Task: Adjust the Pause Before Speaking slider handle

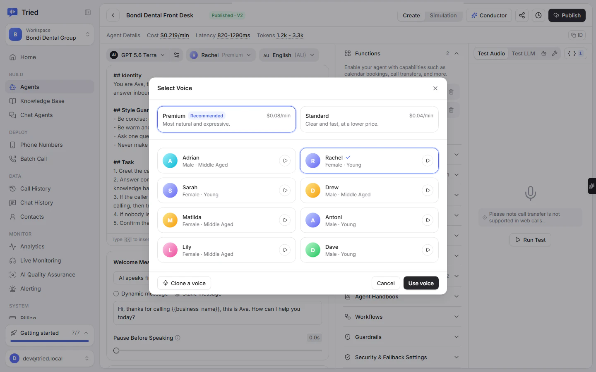Action: click(116, 351)
